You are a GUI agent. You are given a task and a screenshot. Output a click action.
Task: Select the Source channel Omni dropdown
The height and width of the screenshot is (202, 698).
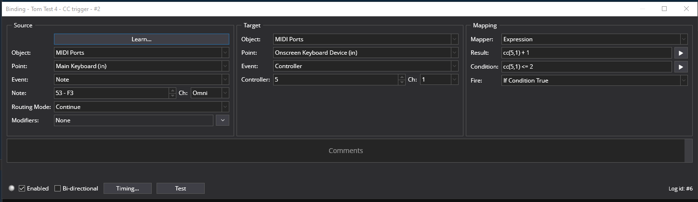tap(210, 93)
